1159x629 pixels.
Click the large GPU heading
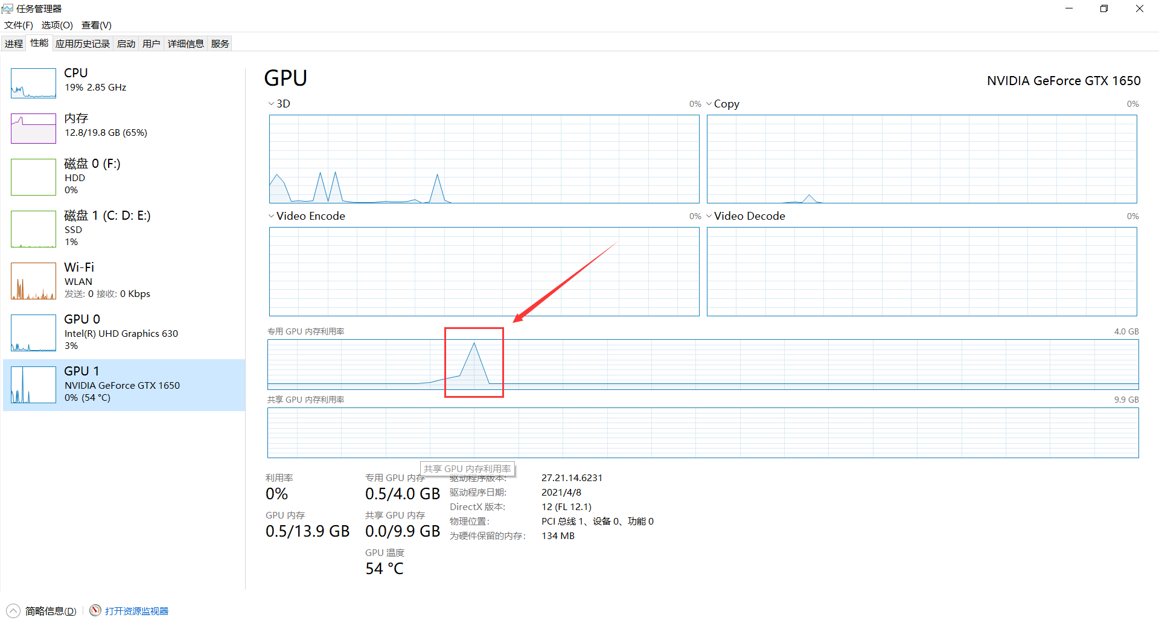pos(286,78)
